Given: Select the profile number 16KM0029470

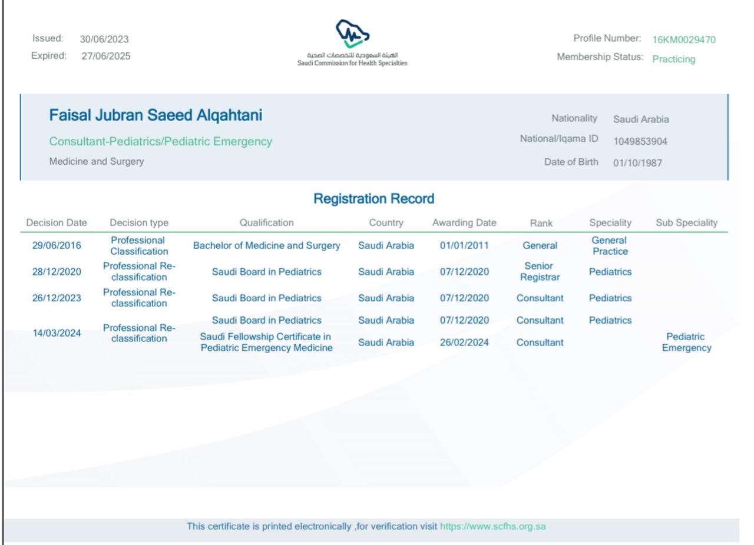Looking at the screenshot, I should [683, 40].
